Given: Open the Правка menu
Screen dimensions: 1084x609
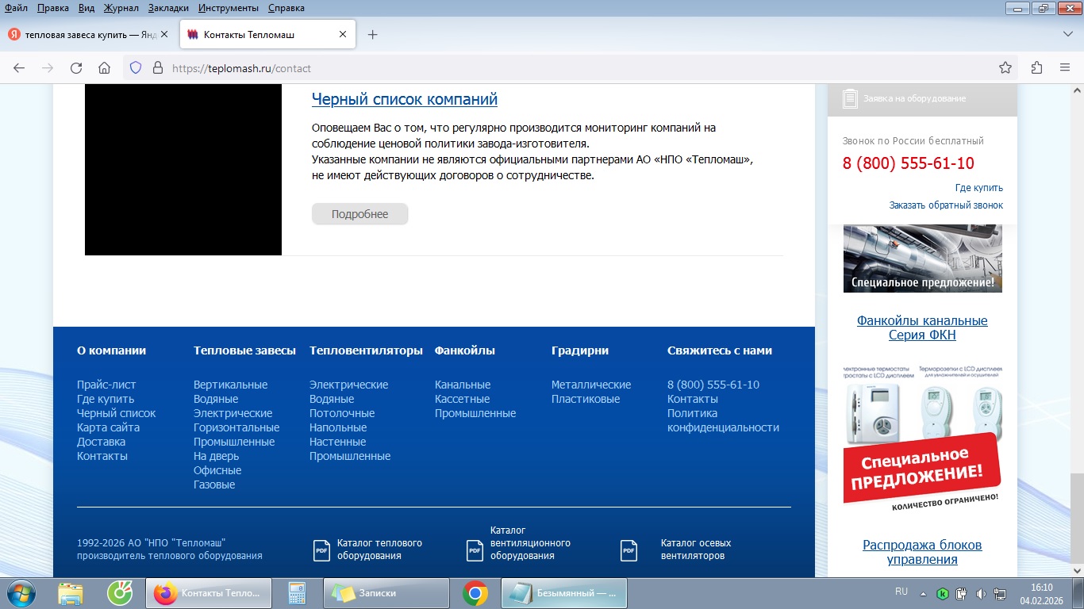Looking at the screenshot, I should 53,8.
